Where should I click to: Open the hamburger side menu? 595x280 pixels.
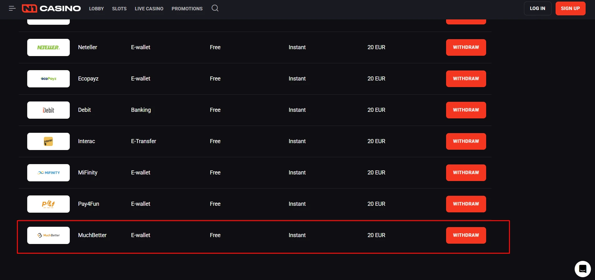click(x=12, y=8)
